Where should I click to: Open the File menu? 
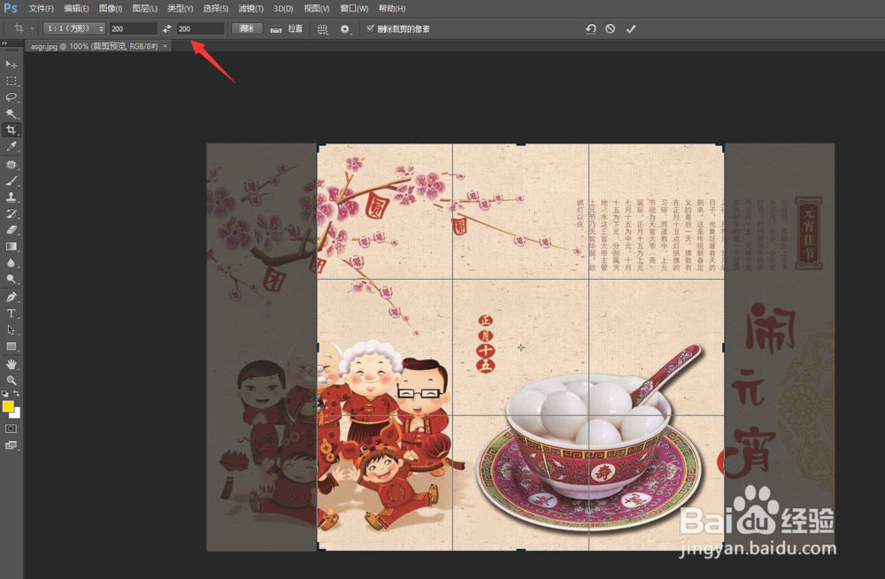point(42,9)
